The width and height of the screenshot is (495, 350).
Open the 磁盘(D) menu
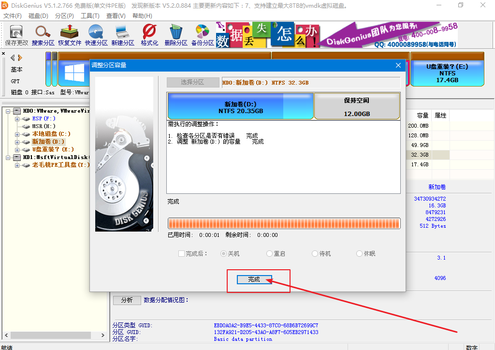click(x=38, y=16)
